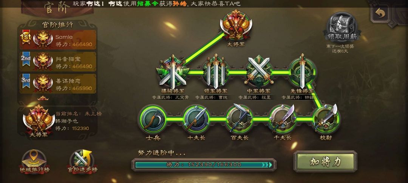
Task: Select third place player 善谋独恋
Action: pos(58,84)
